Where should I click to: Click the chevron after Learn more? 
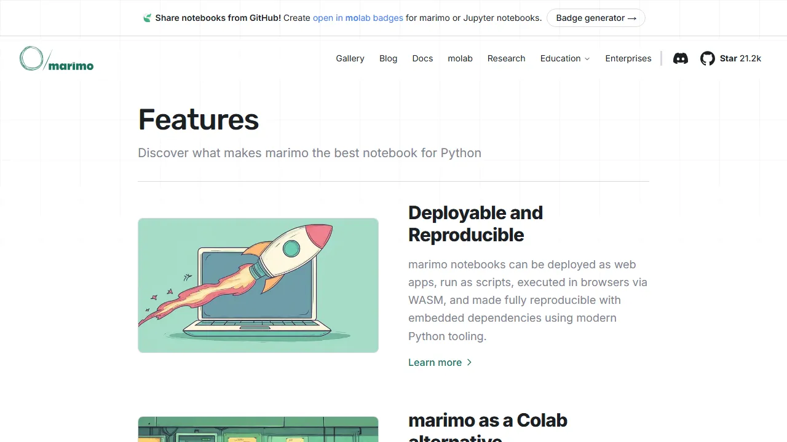(469, 362)
